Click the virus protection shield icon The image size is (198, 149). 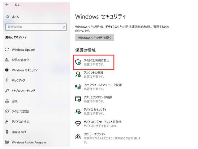(x=78, y=62)
